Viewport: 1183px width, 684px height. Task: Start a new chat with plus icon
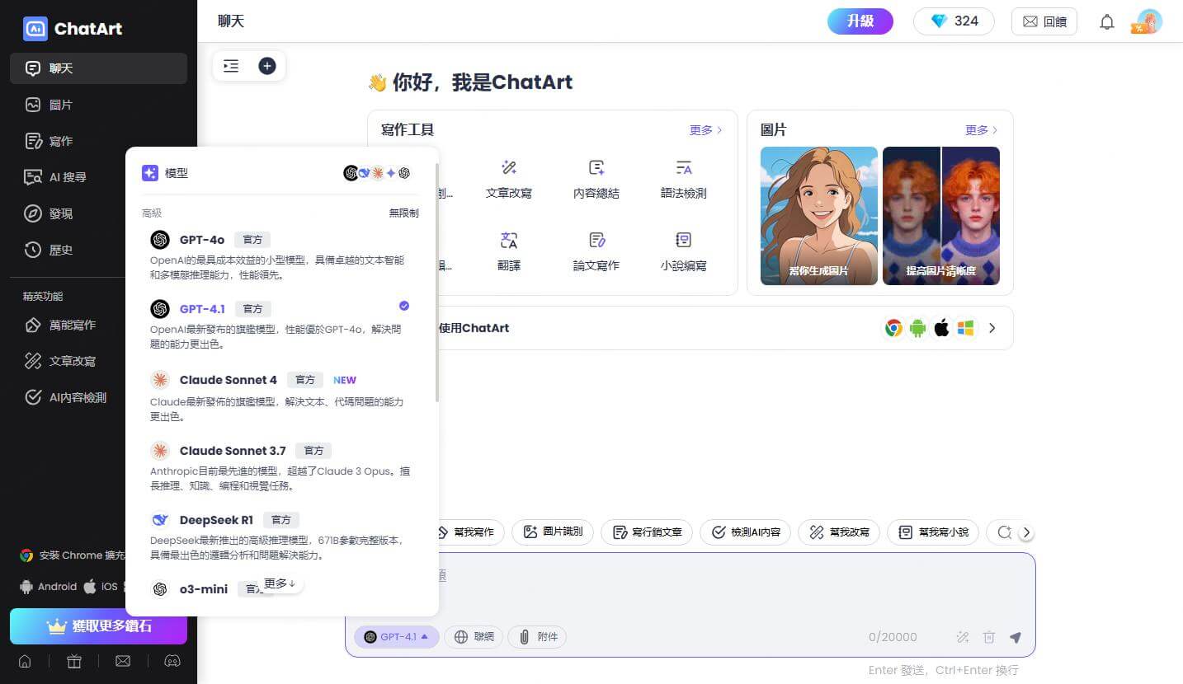(267, 66)
